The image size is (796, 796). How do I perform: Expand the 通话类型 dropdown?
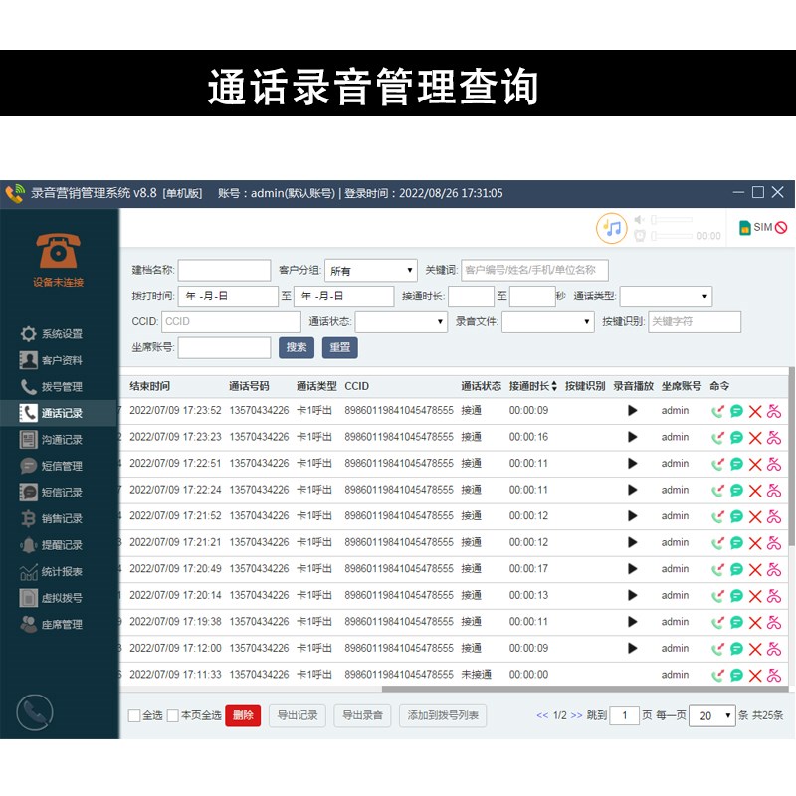click(666, 297)
